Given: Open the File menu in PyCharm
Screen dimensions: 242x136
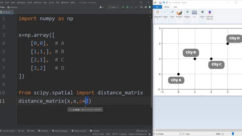Looking at the screenshot, I should coord(2,3).
